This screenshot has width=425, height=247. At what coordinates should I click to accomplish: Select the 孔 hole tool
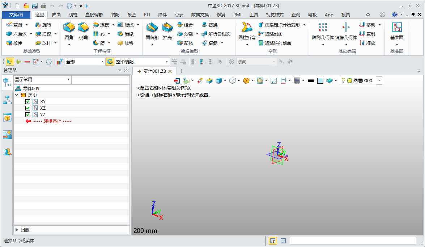point(99,34)
